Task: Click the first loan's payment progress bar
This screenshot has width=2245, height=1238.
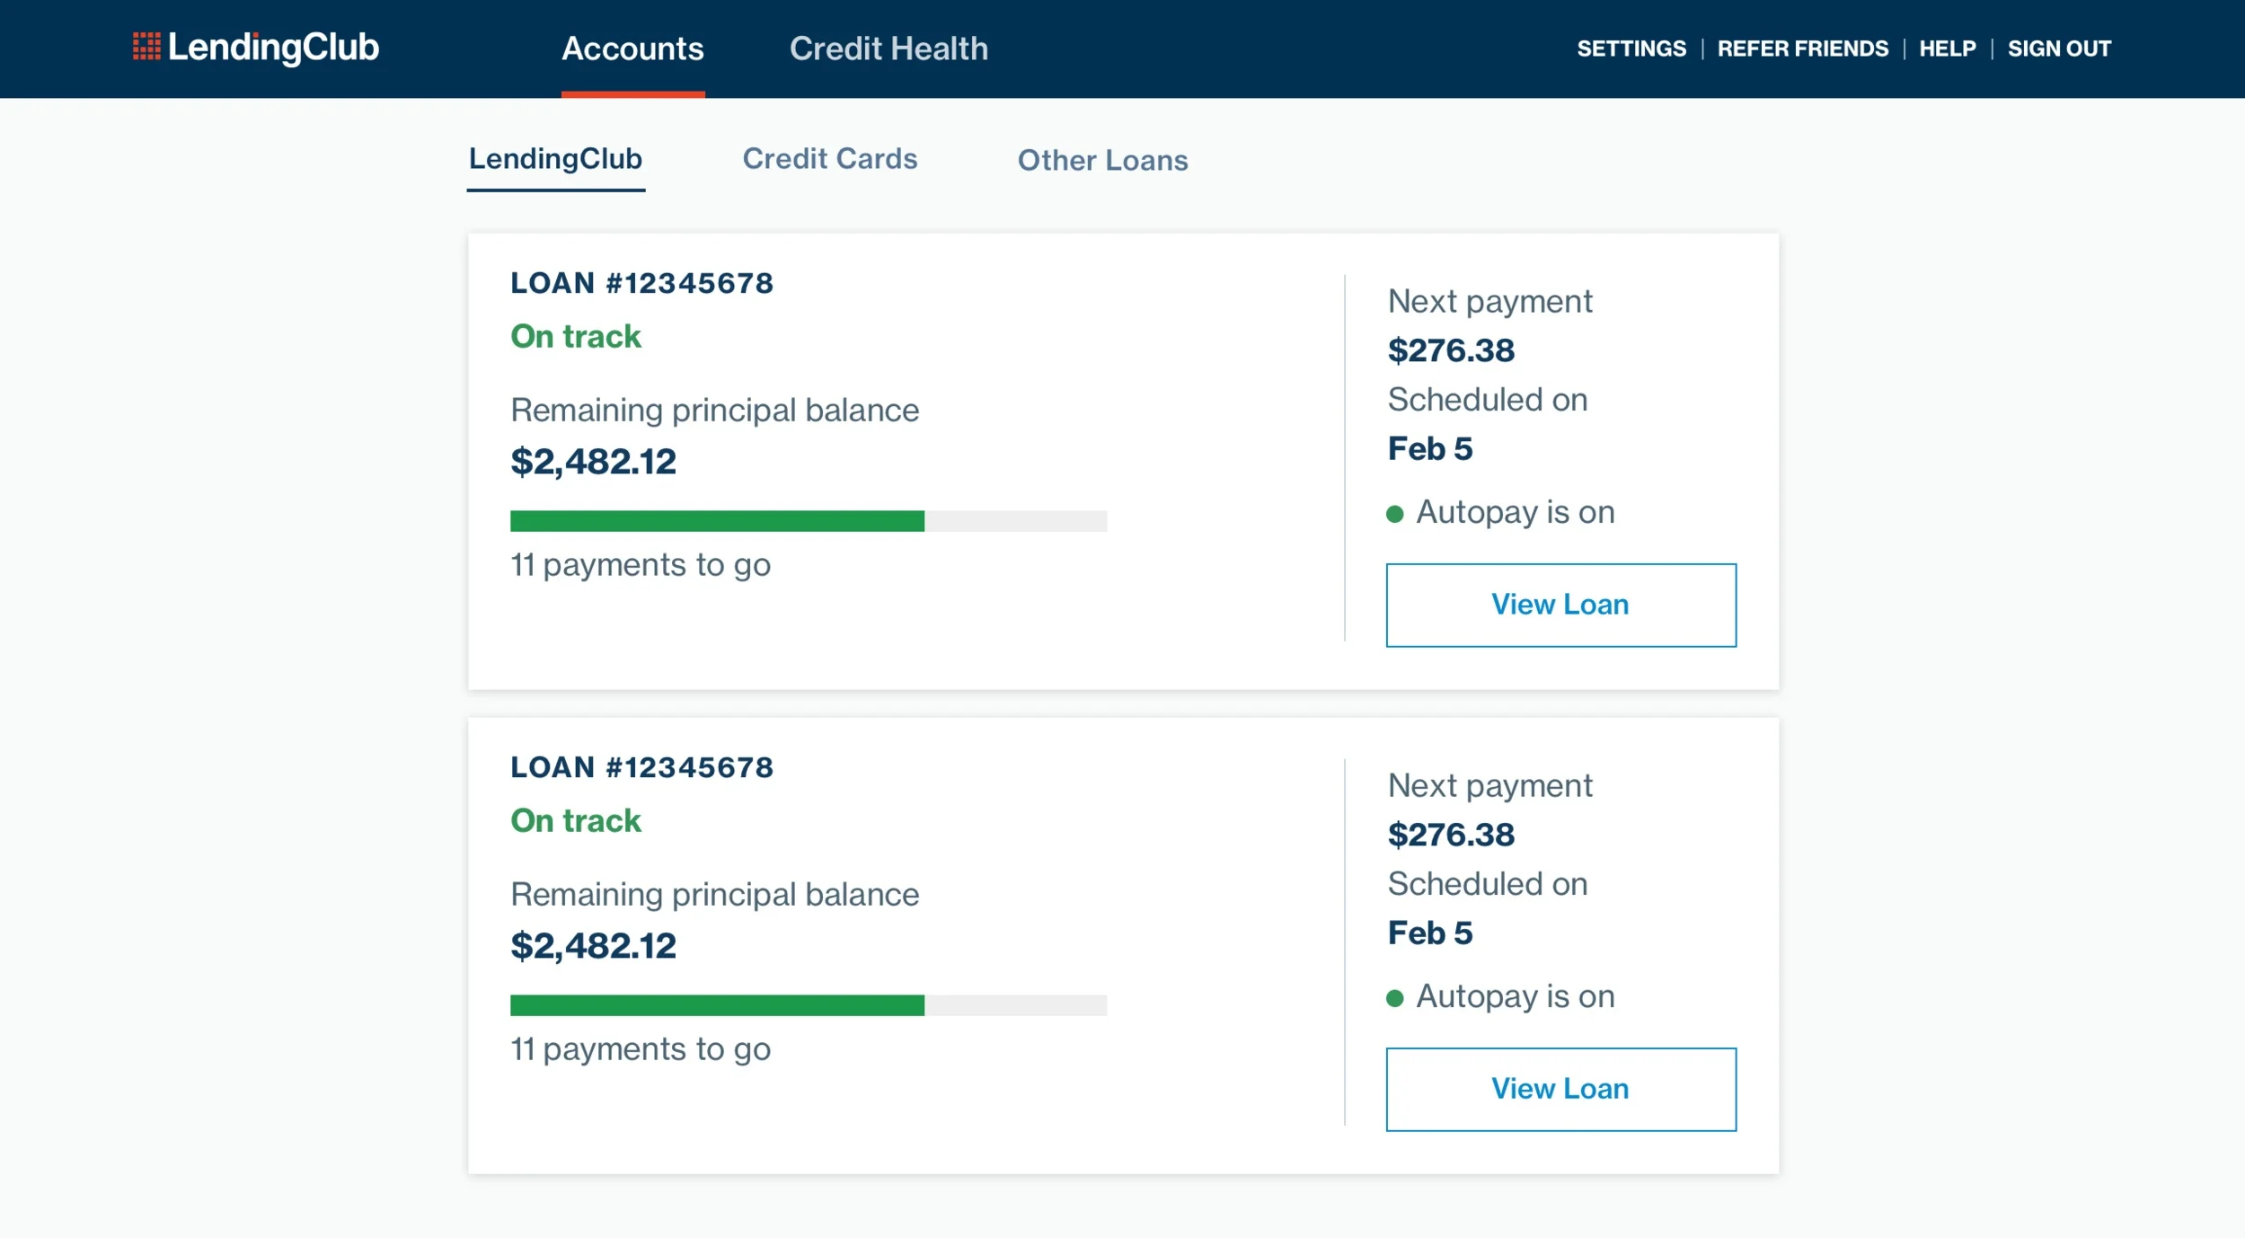Action: click(808, 521)
